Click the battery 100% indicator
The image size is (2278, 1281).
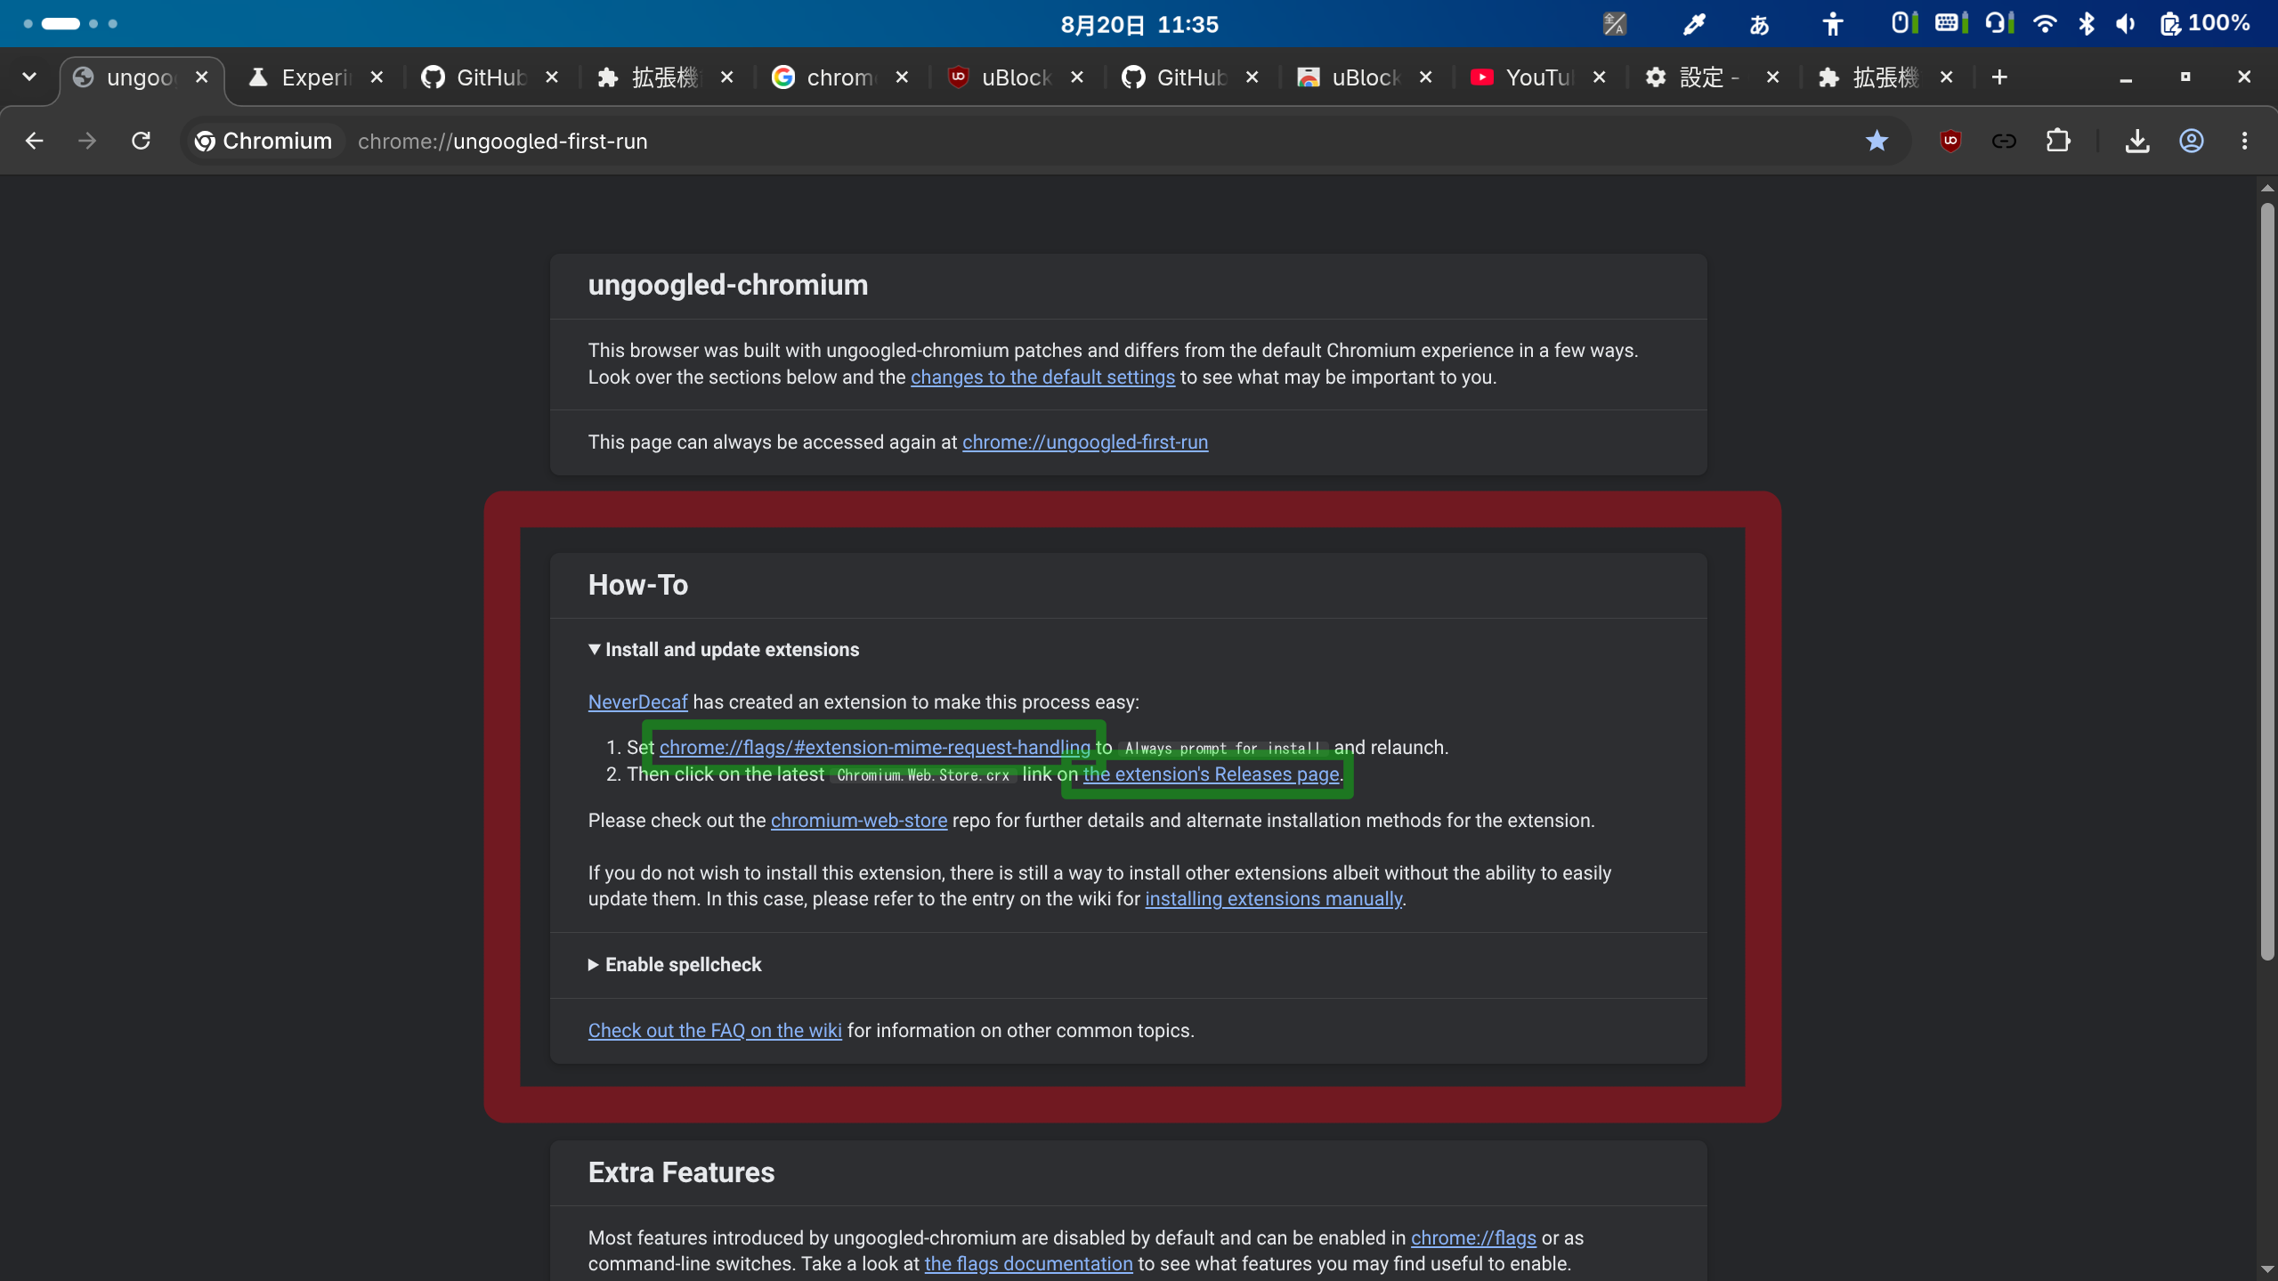[2204, 24]
